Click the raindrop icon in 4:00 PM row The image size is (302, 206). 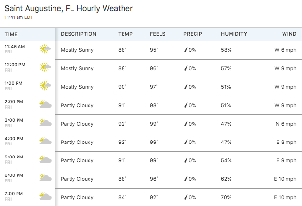186,142
